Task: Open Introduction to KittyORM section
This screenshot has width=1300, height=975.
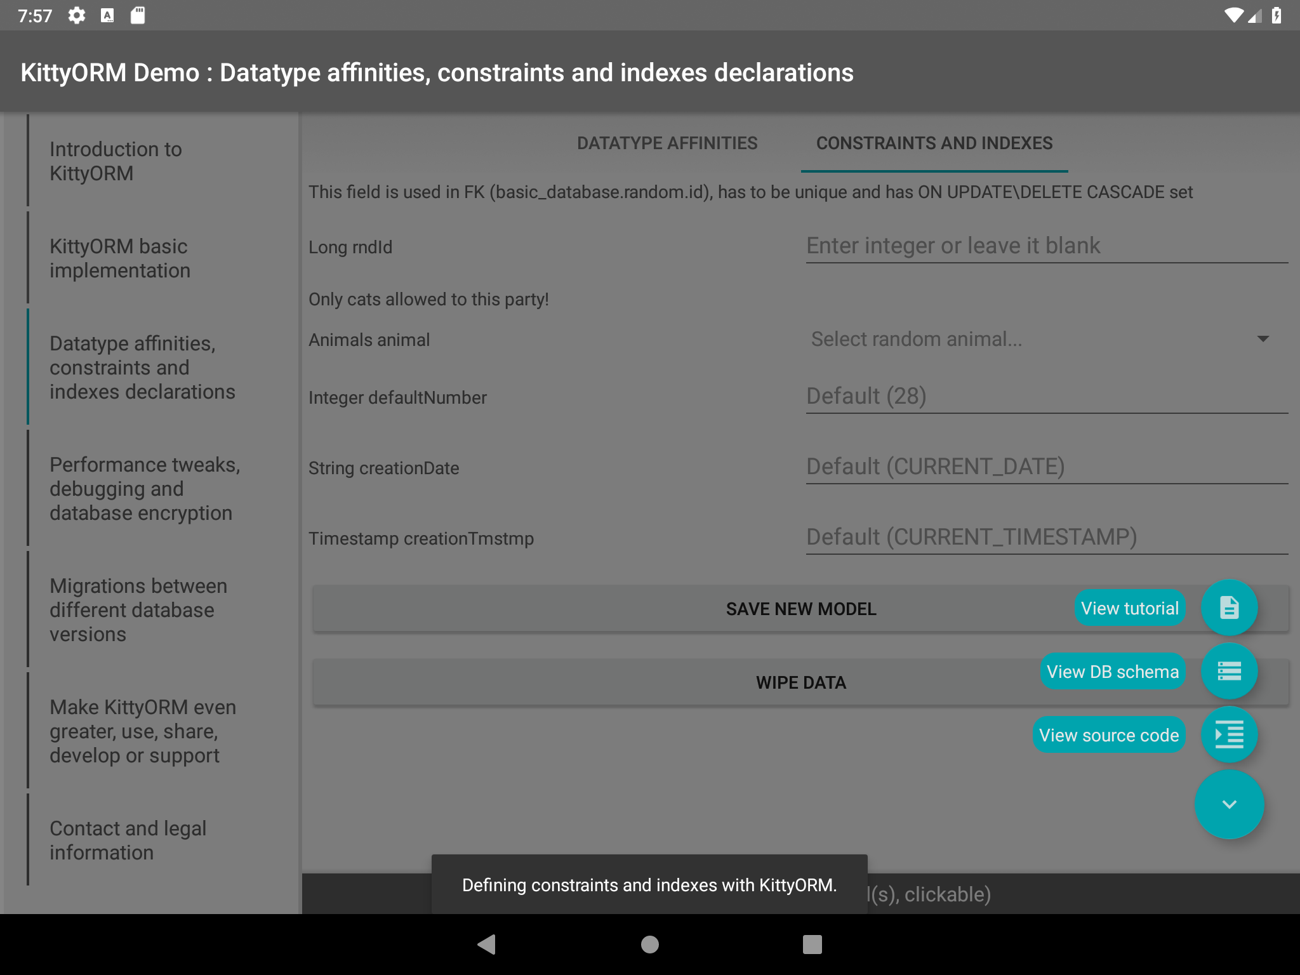Action: 152,161
